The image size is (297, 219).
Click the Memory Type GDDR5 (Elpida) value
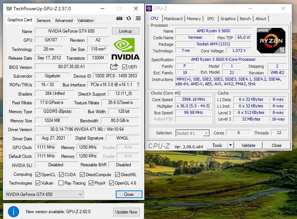[57, 111]
